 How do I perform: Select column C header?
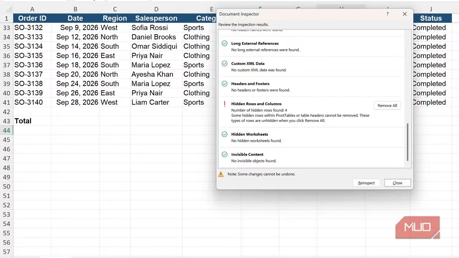[x=115, y=9]
